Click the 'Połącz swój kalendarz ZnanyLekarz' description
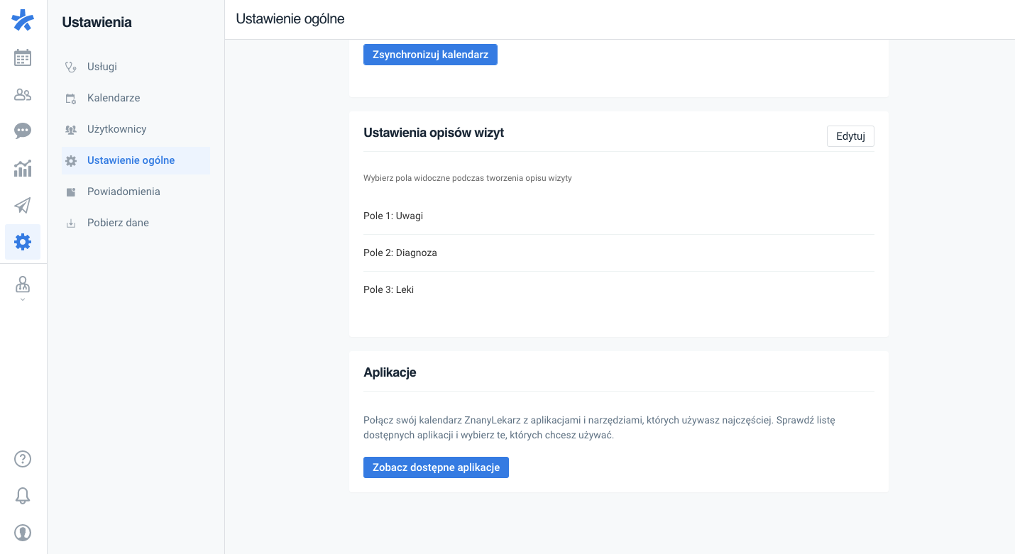Image resolution: width=1015 pixels, height=554 pixels. point(599,428)
